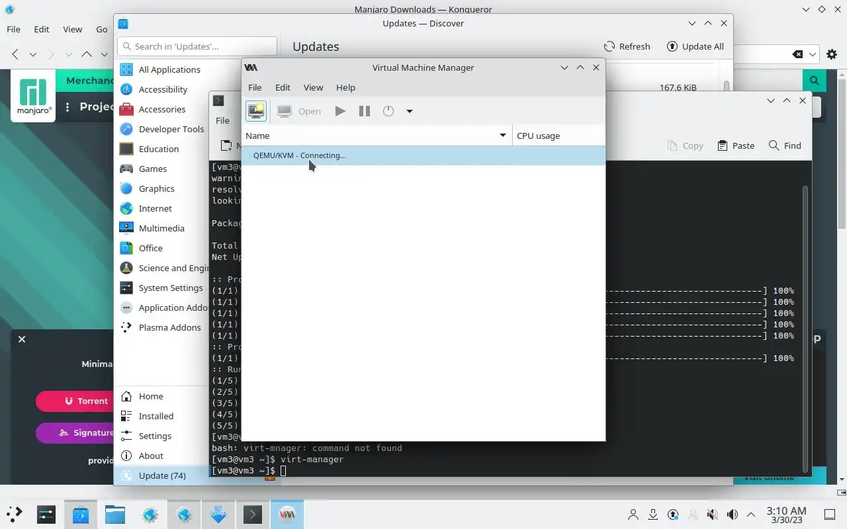Open Virtual Machine Manager Edit menu
847x529 pixels.
point(283,87)
